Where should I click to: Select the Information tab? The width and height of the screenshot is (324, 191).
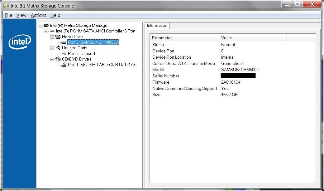[x=157, y=26]
